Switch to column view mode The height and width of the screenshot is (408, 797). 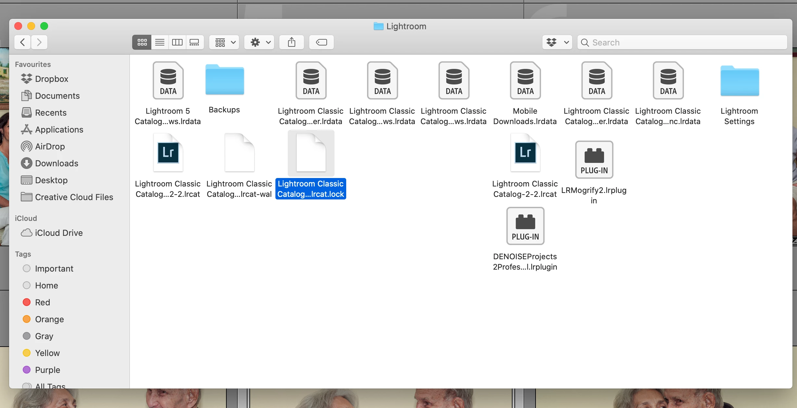tap(177, 42)
